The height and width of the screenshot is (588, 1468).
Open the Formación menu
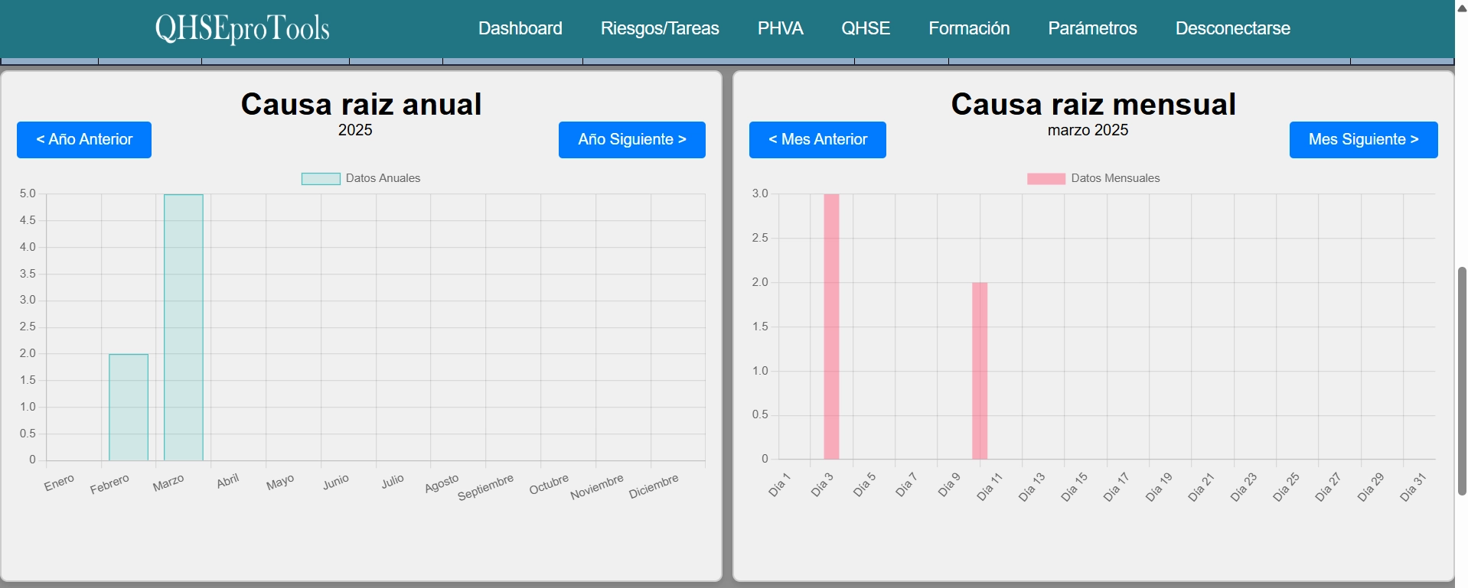[968, 28]
